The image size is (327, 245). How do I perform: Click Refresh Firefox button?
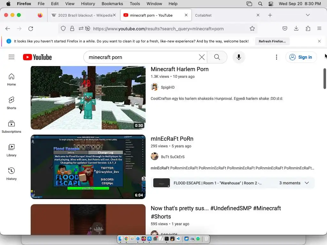coord(272,41)
